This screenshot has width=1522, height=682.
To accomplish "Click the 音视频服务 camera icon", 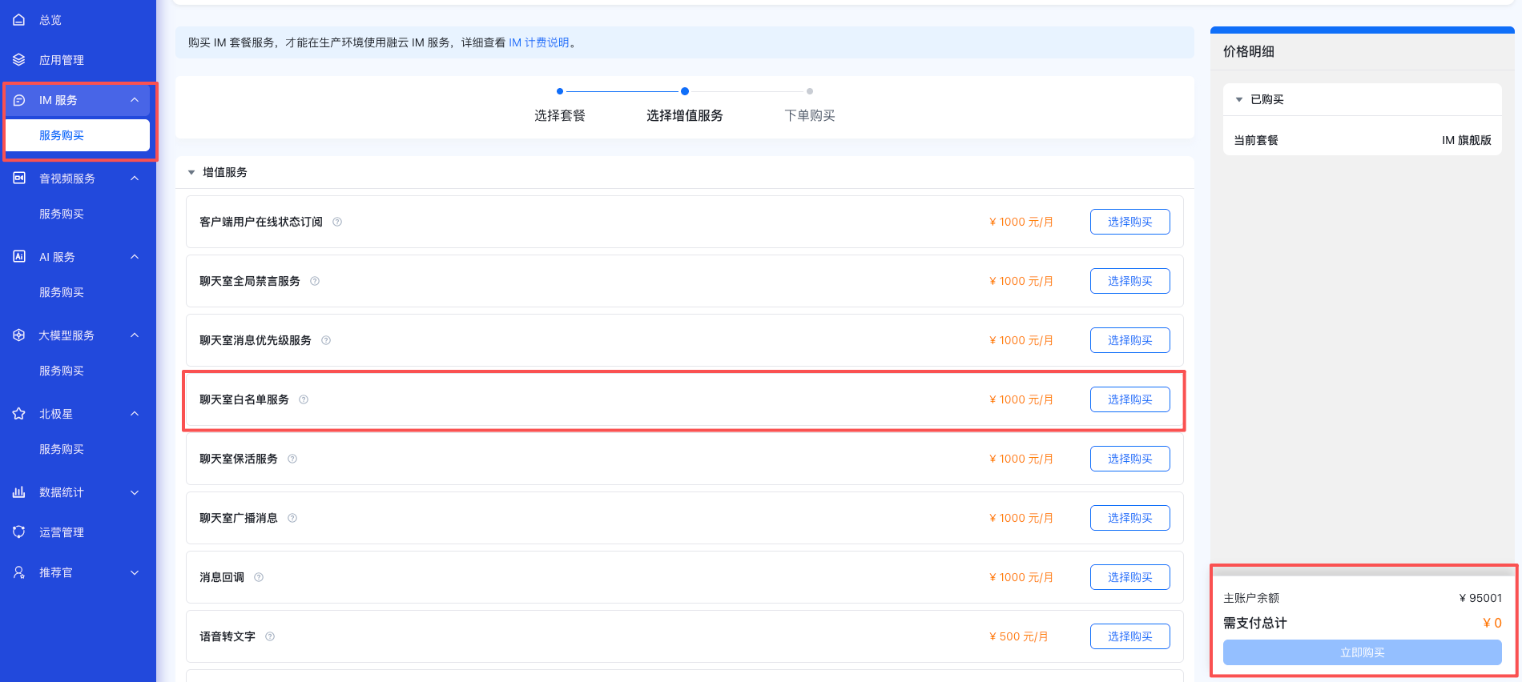I will 19,179.
